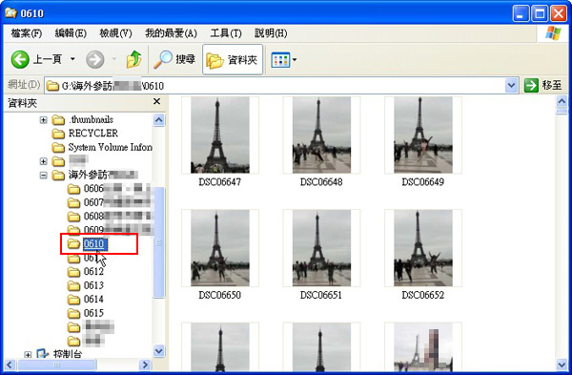Image resolution: width=572 pixels, height=375 pixels.
Task: Open the 我的最愛(A) menu
Action: 171,33
